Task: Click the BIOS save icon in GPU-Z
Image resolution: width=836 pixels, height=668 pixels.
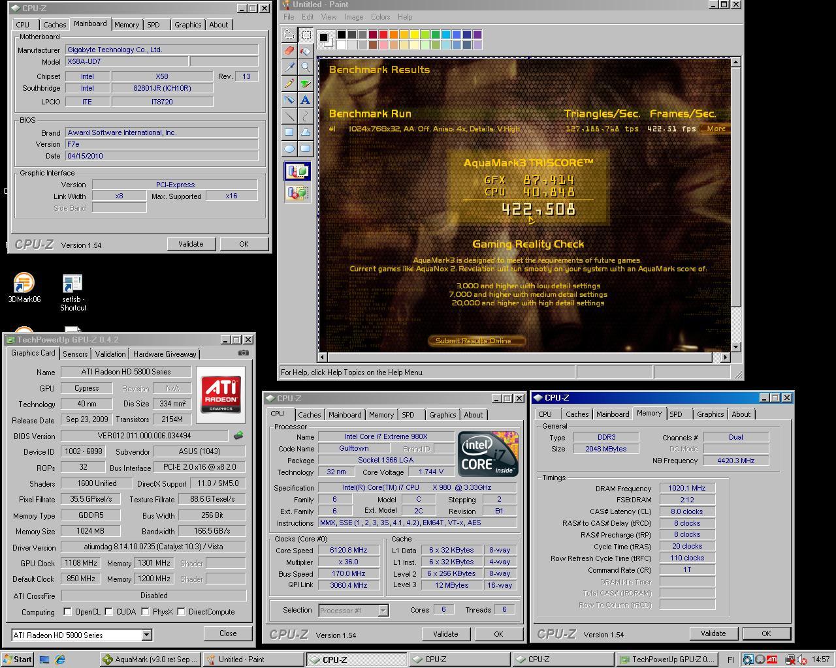Action: [238, 435]
